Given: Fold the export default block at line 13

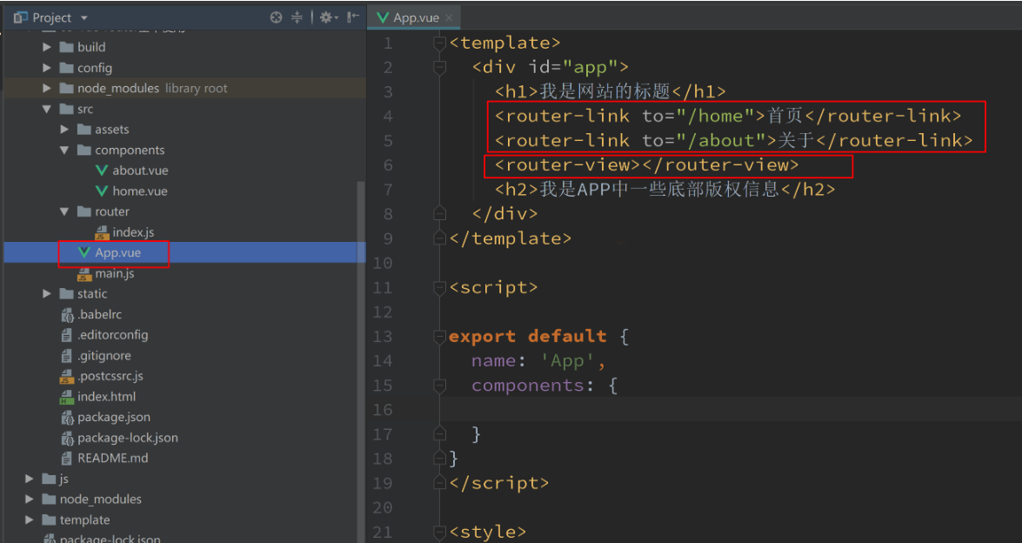Looking at the screenshot, I should (440, 337).
